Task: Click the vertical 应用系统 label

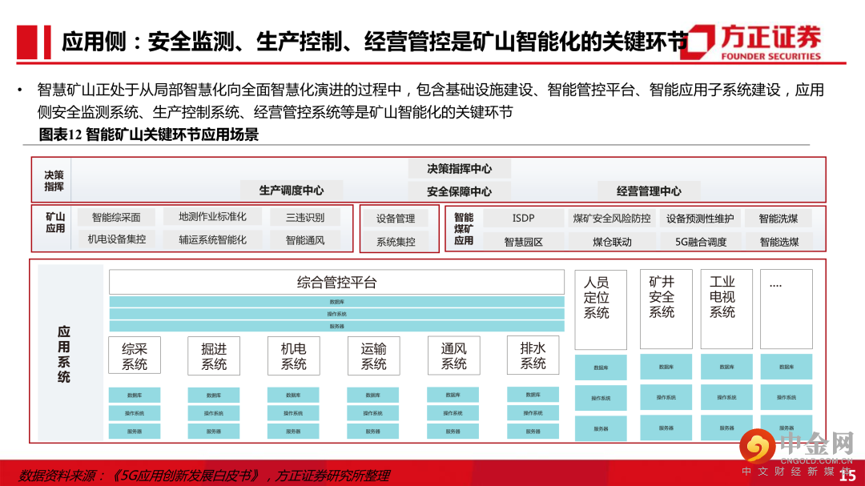Action: (64, 354)
